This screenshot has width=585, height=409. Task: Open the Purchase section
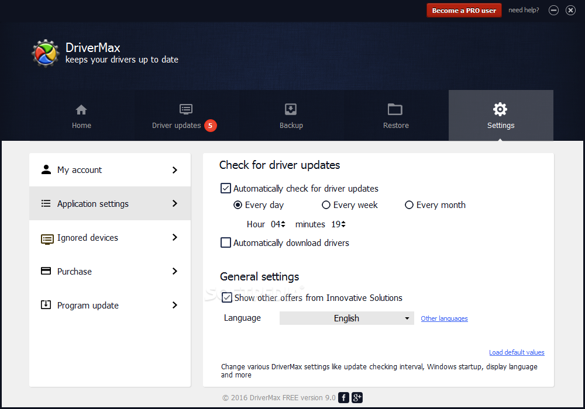(x=110, y=271)
